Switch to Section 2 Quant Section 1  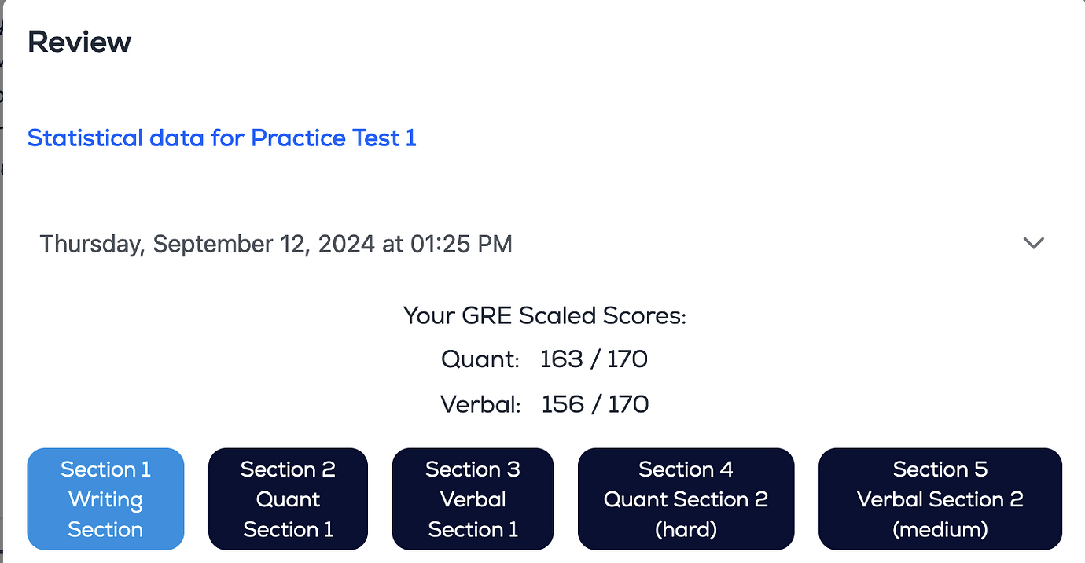288,499
